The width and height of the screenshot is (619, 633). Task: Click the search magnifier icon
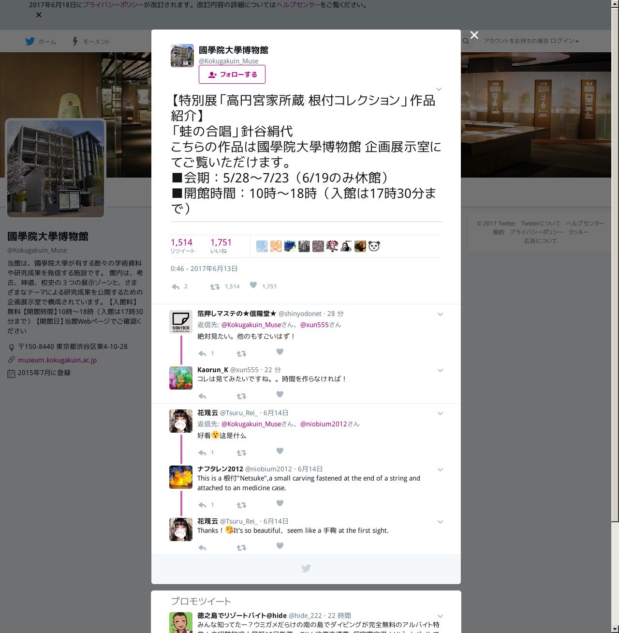point(466,42)
